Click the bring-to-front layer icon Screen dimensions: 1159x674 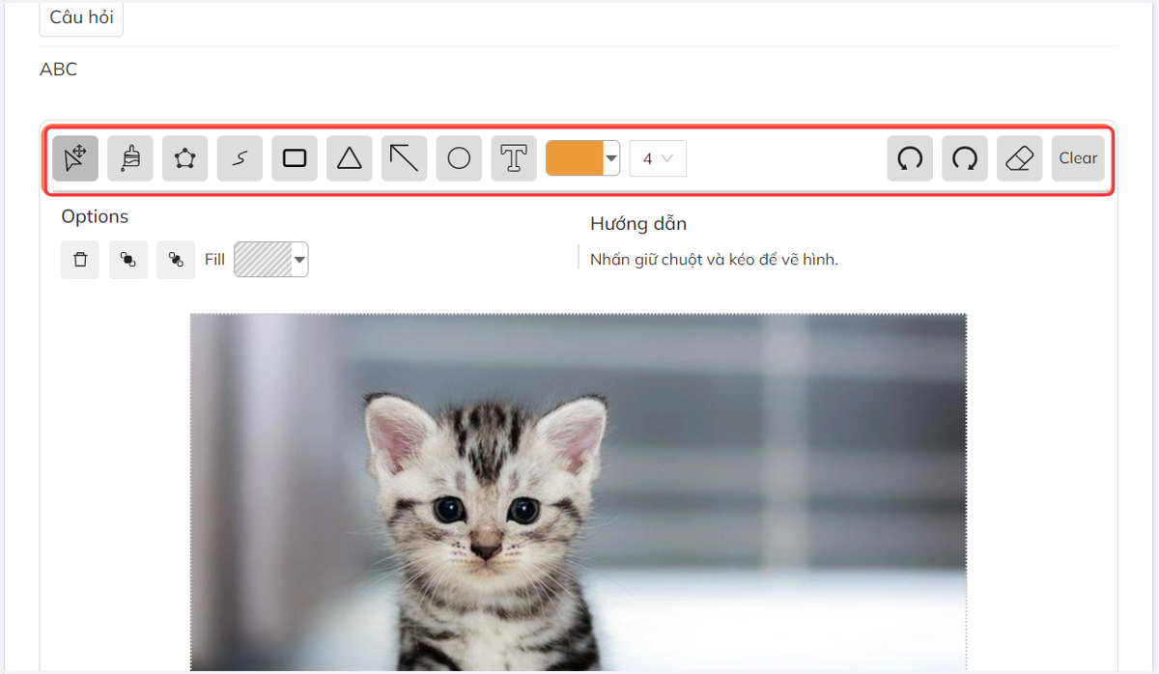pos(128,260)
